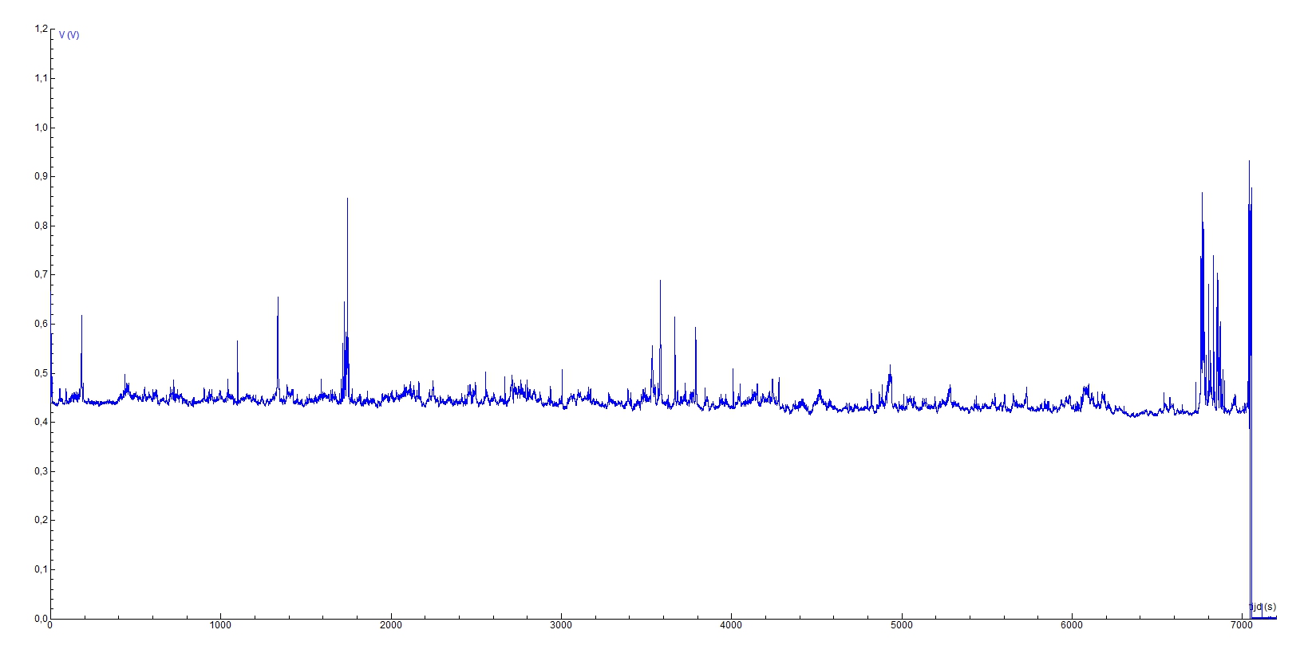Click the "0,9" y-axis value

[41, 176]
